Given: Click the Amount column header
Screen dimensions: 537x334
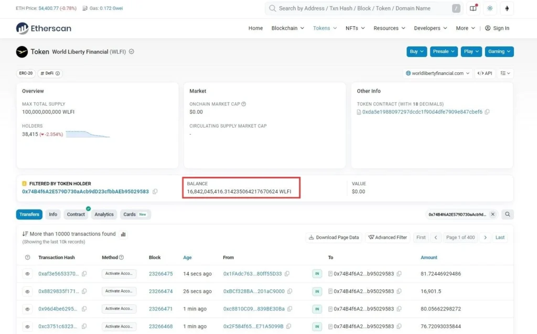Looking at the screenshot, I should [429, 258].
